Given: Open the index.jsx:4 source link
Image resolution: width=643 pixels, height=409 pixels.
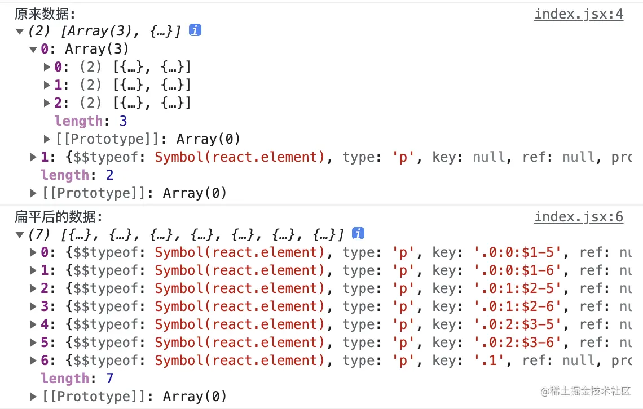Looking at the screenshot, I should coord(579,14).
